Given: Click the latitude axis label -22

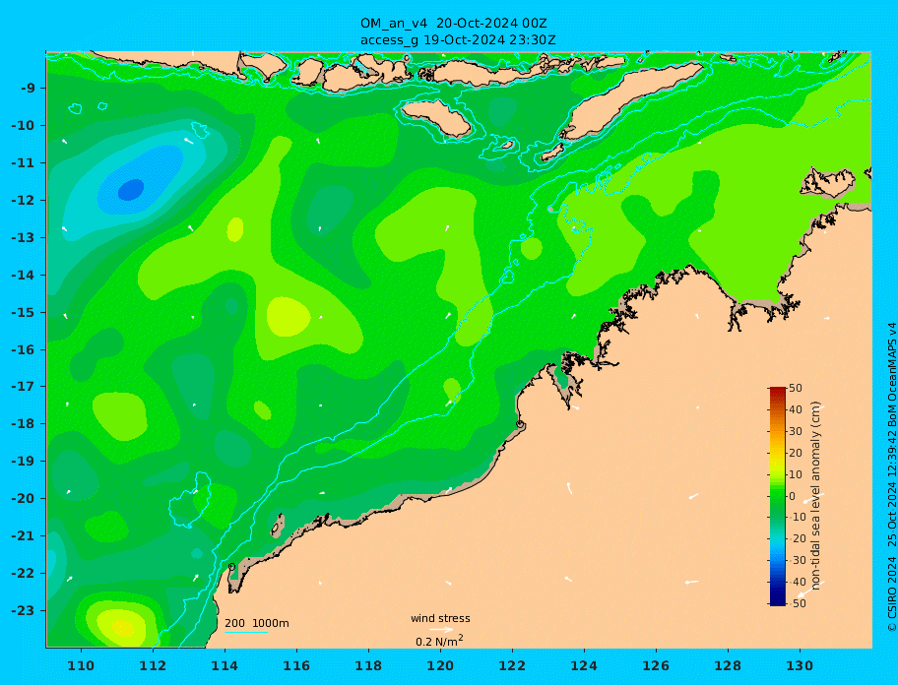Looking at the screenshot, I should click(x=25, y=574).
